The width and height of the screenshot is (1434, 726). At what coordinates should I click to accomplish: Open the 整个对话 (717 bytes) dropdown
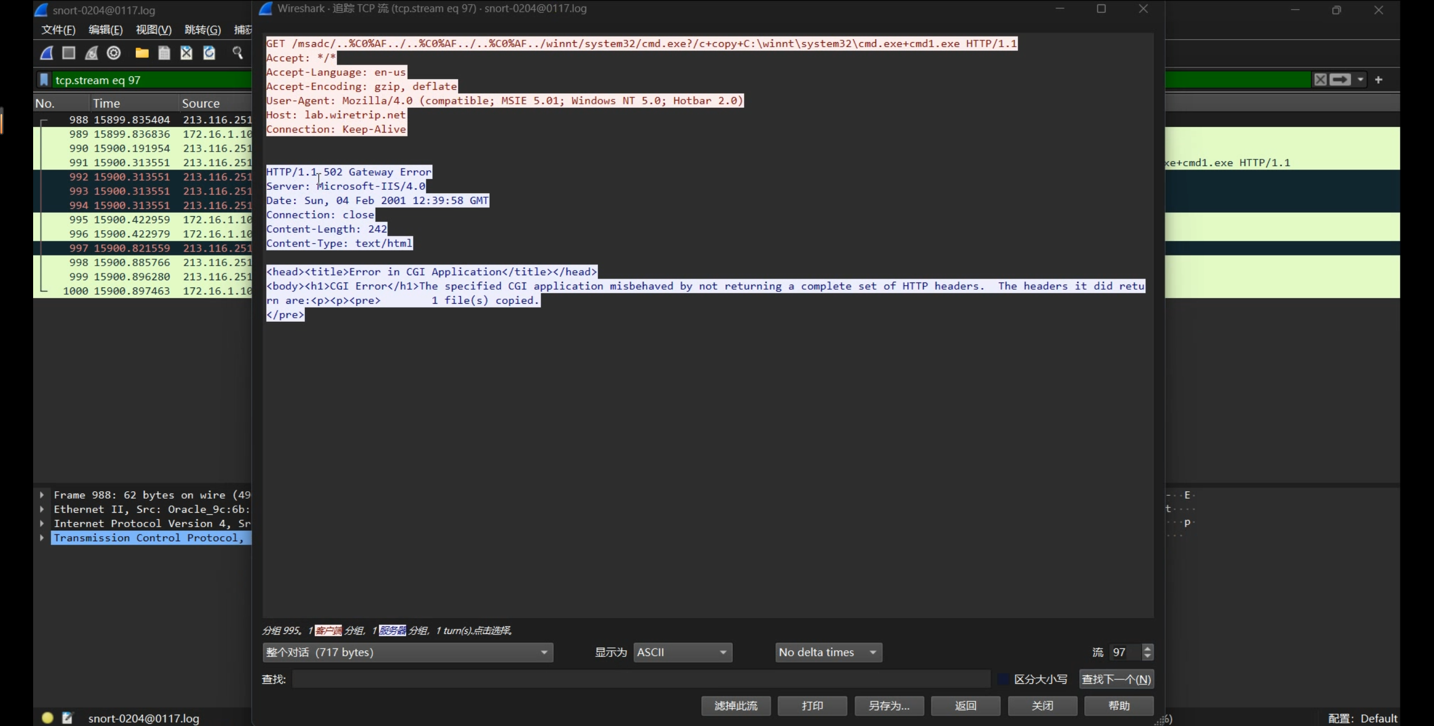408,652
